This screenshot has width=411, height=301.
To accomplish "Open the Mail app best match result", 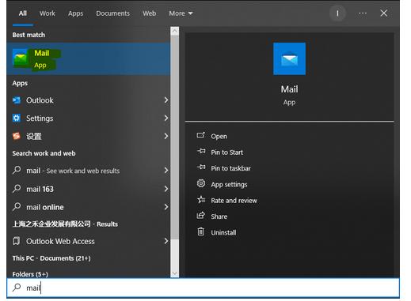I will [x=89, y=59].
